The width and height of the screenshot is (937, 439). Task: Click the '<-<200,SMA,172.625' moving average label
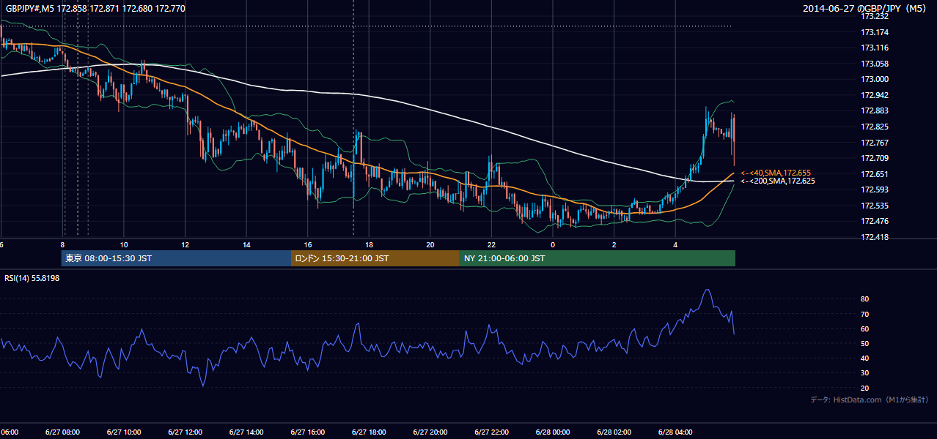[x=778, y=181]
